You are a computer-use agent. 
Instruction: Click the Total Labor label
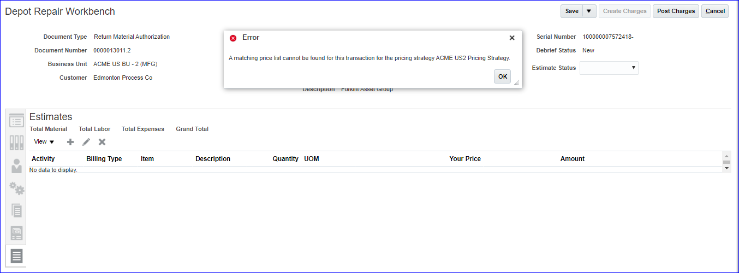coord(94,129)
